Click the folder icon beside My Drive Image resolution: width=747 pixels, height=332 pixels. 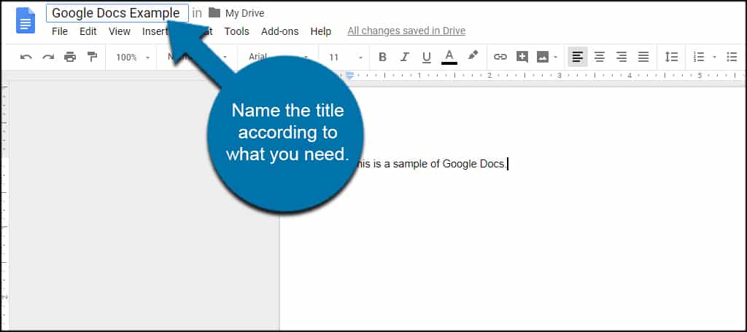click(214, 13)
